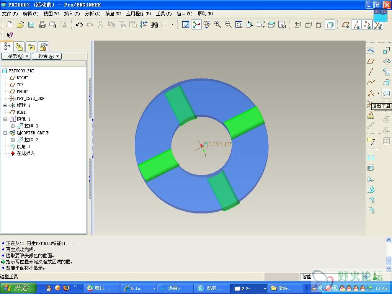Select the Shell tool icon

371,168
